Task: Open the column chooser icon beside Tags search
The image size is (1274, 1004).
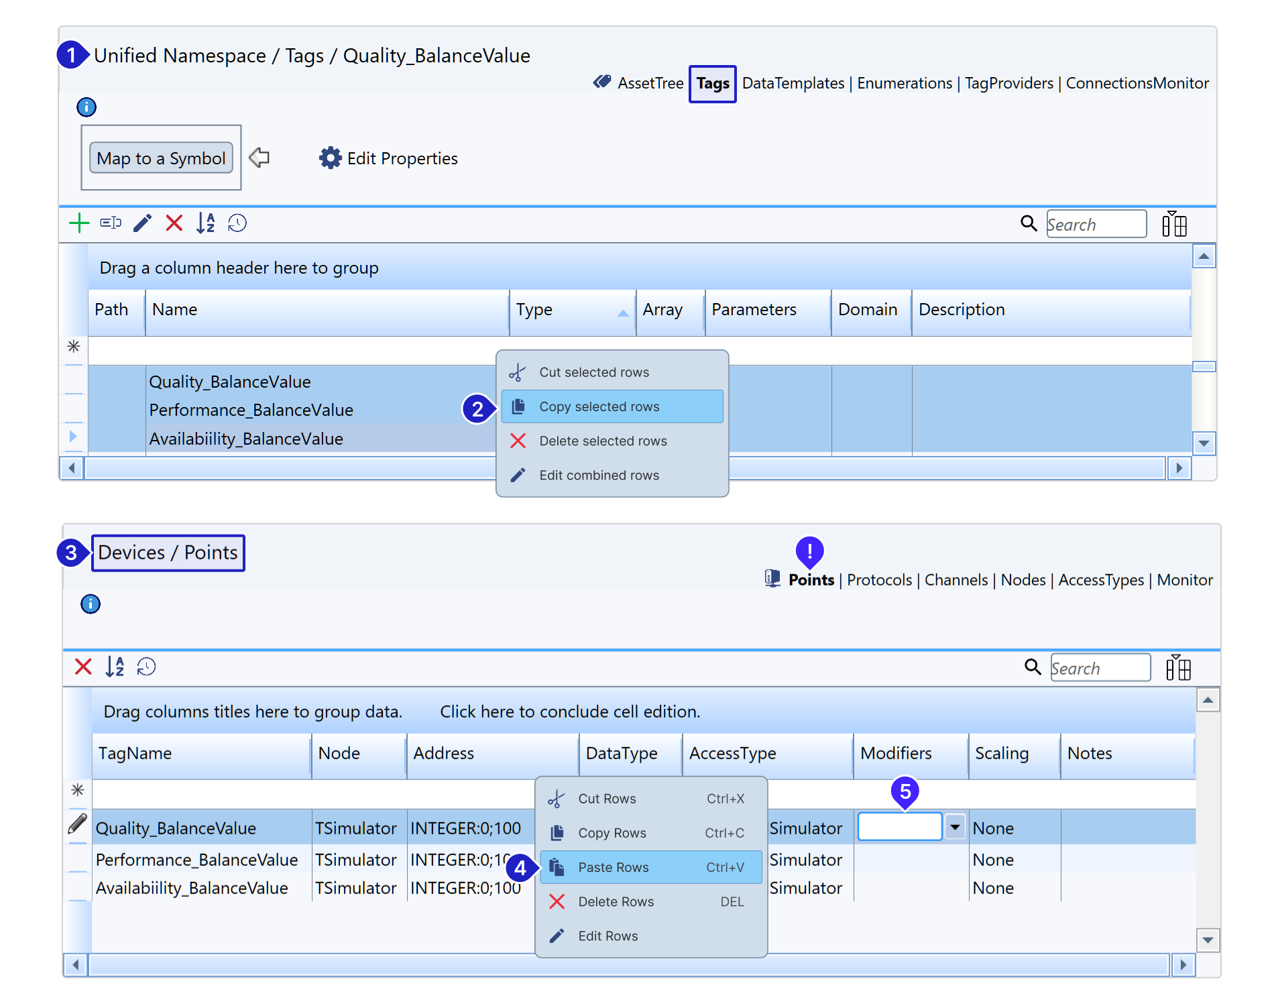Action: pyautogui.click(x=1174, y=224)
